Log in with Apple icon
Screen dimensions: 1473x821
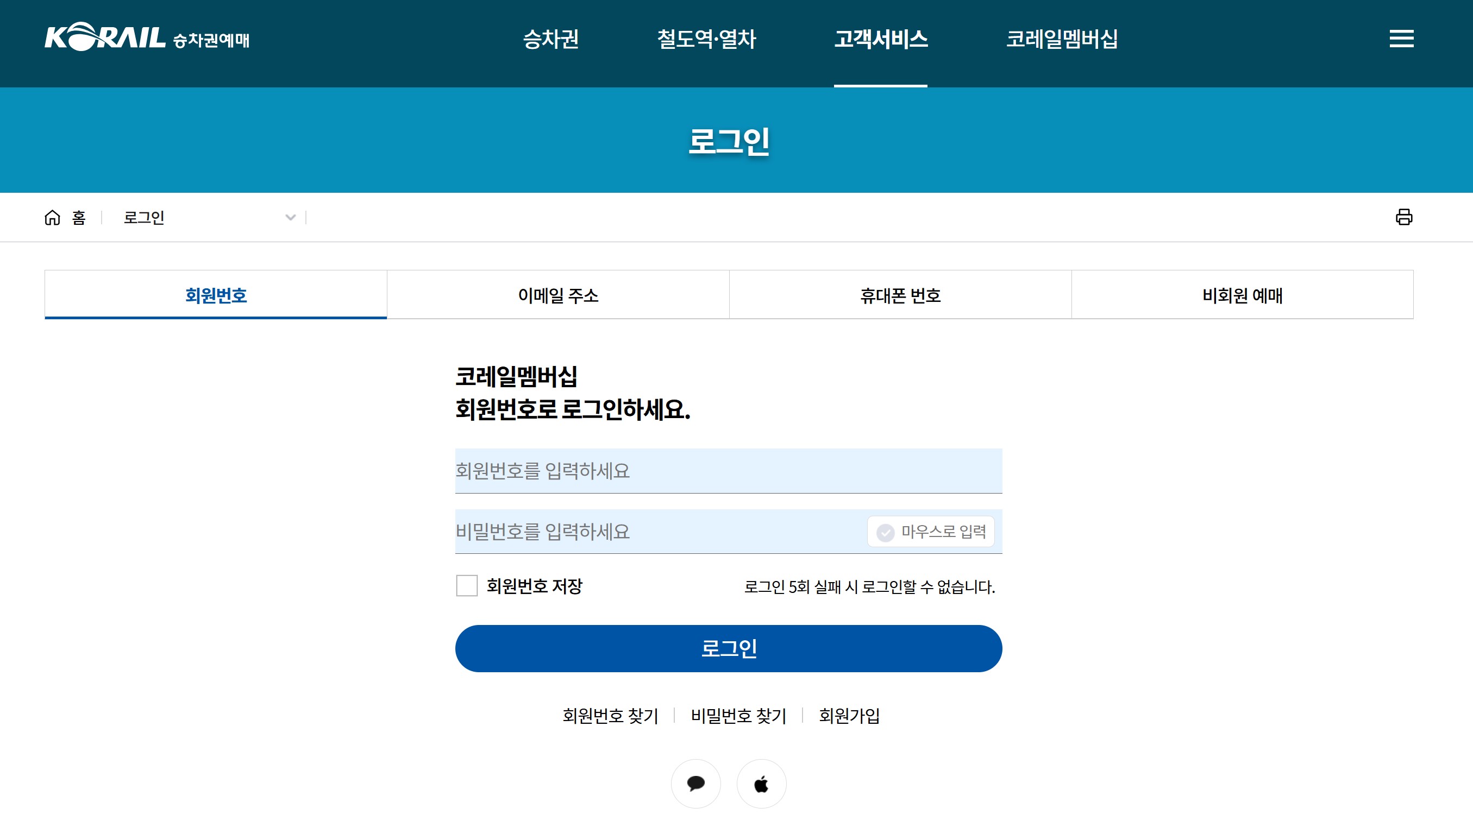[x=761, y=784]
